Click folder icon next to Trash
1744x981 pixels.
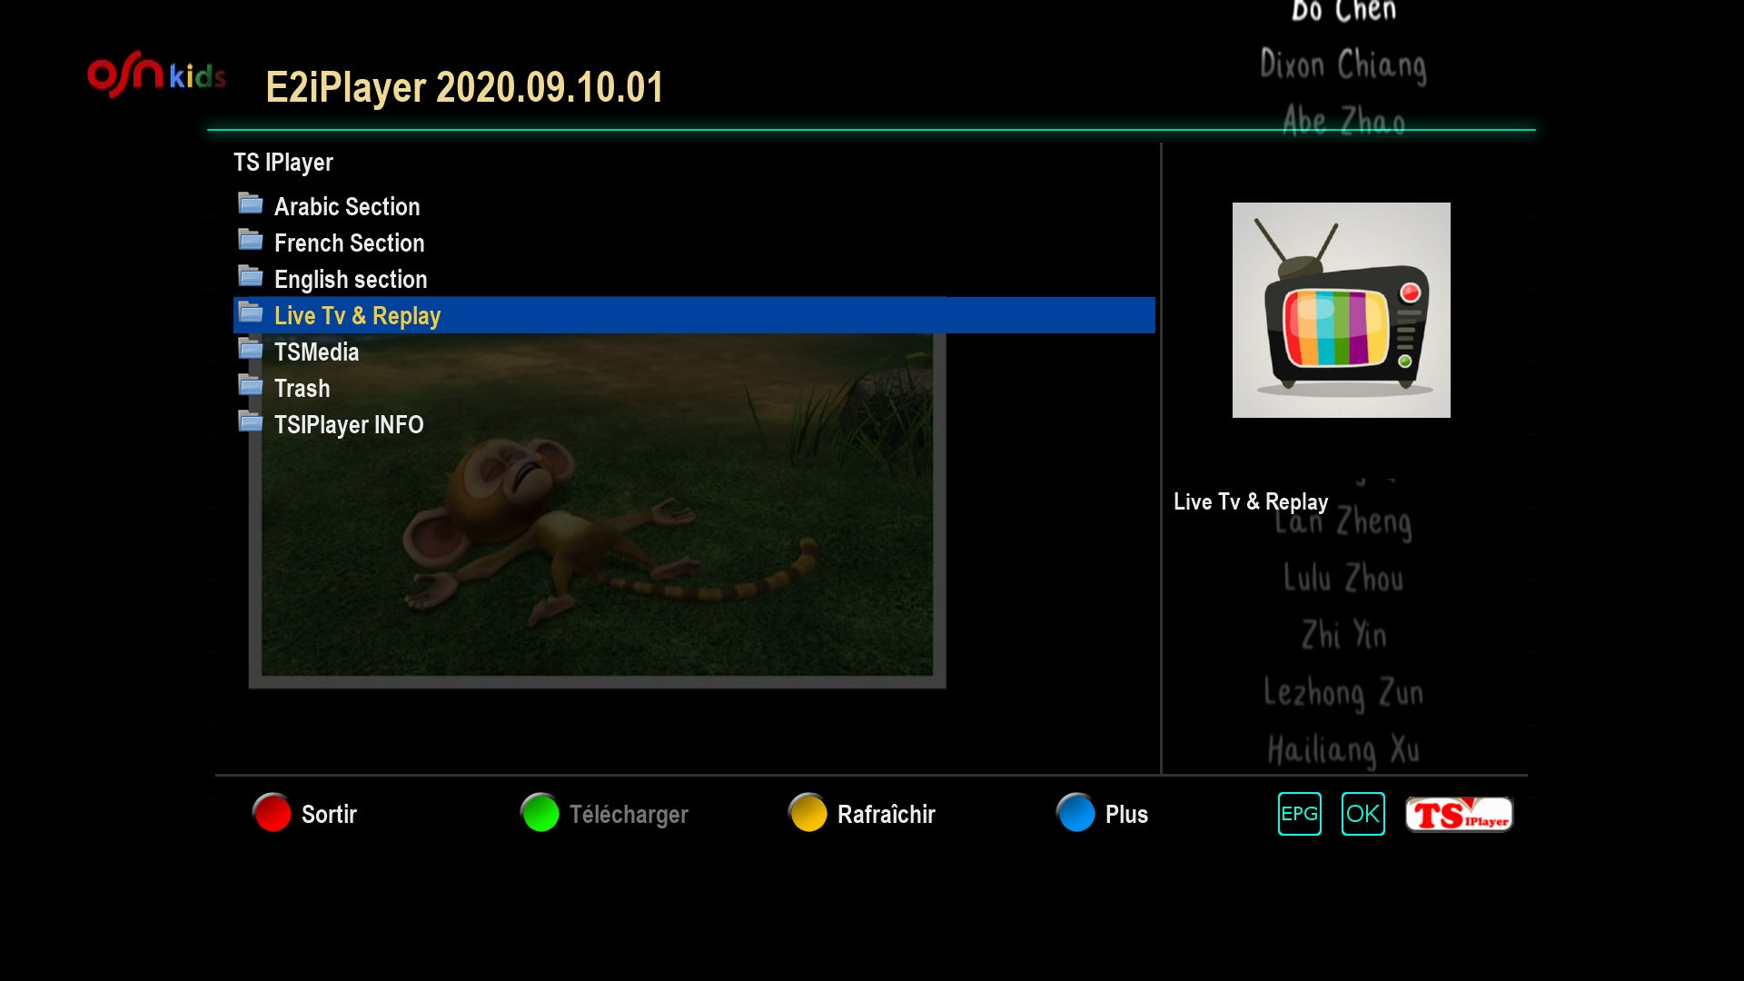tap(251, 386)
